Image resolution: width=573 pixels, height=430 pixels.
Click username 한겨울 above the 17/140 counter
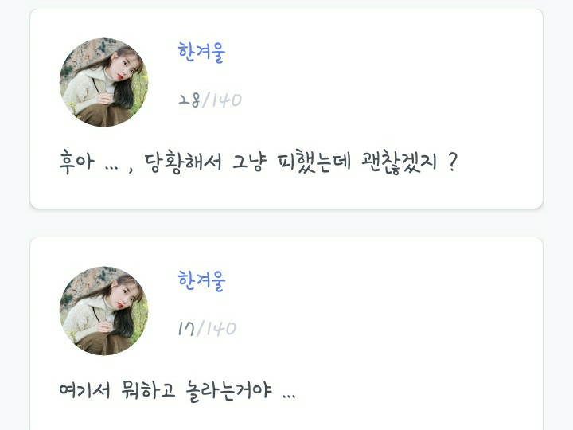click(x=201, y=281)
